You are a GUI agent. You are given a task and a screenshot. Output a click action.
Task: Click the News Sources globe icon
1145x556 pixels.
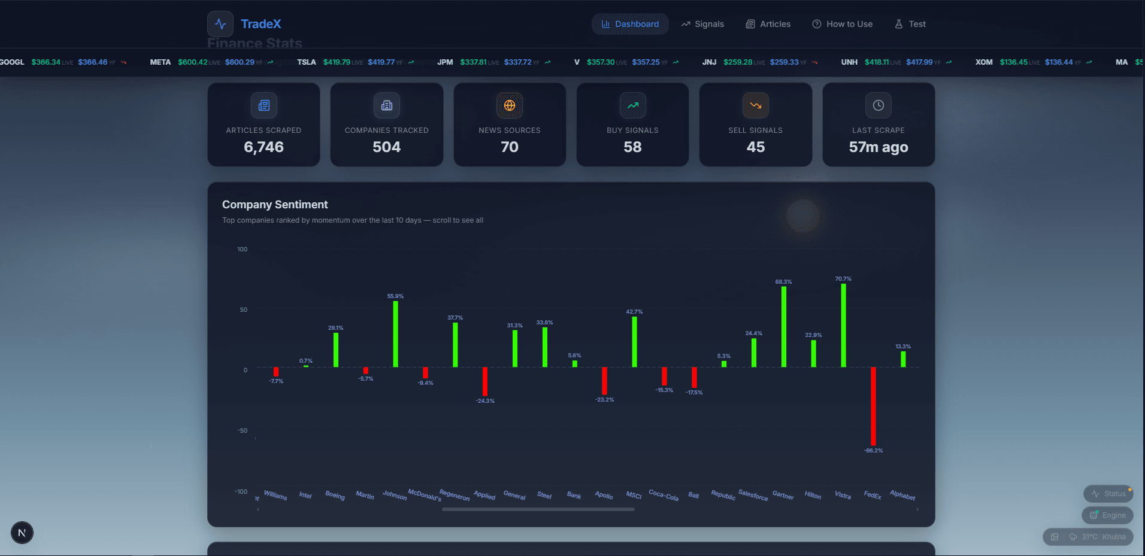pos(510,105)
